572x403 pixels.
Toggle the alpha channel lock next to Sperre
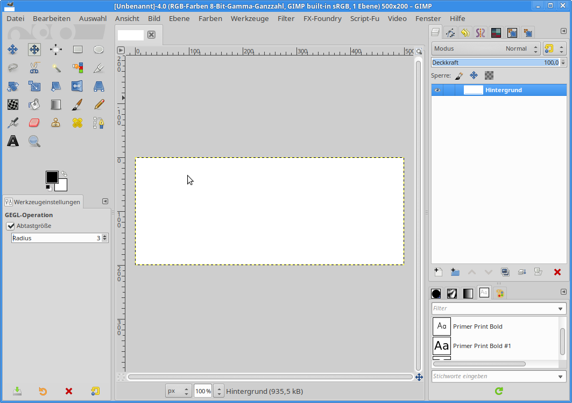[x=489, y=75]
